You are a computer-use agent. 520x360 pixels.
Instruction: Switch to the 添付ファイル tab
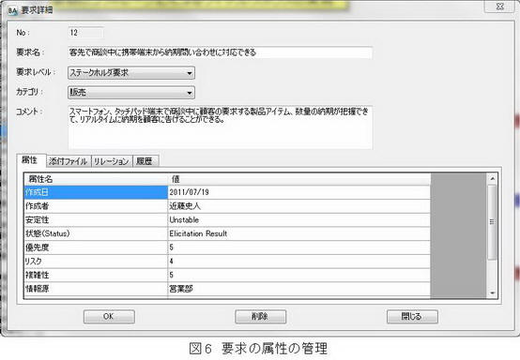tap(68, 161)
